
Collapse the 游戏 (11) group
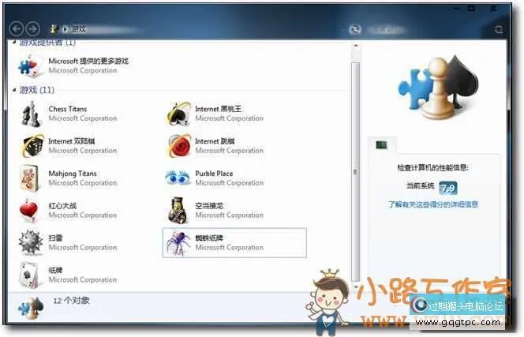click(15, 91)
